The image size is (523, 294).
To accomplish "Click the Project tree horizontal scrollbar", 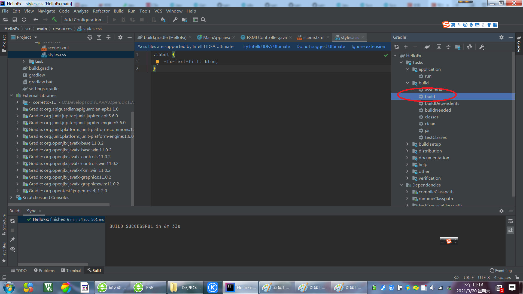I will (59, 204).
